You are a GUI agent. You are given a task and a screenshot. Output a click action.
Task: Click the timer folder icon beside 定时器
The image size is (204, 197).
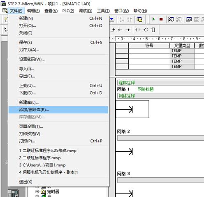coord(43,192)
